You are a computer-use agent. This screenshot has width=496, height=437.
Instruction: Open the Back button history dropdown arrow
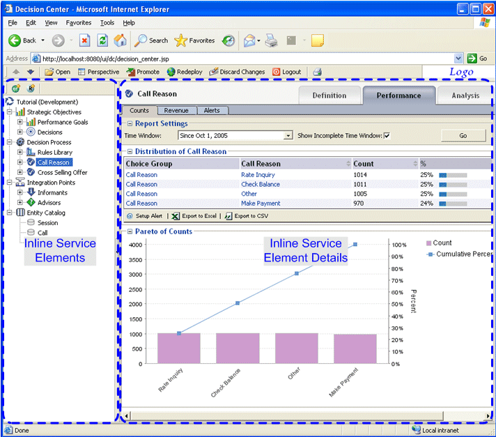(42, 40)
